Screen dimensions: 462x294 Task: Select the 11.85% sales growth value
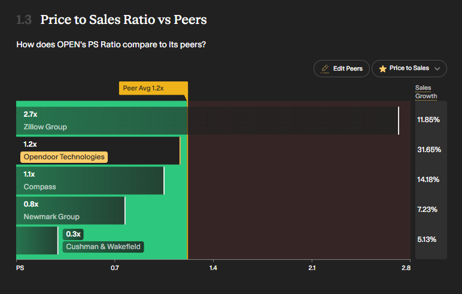(428, 120)
